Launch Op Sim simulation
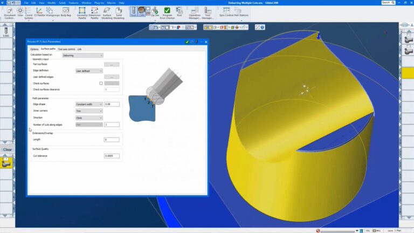 [x=155, y=12]
